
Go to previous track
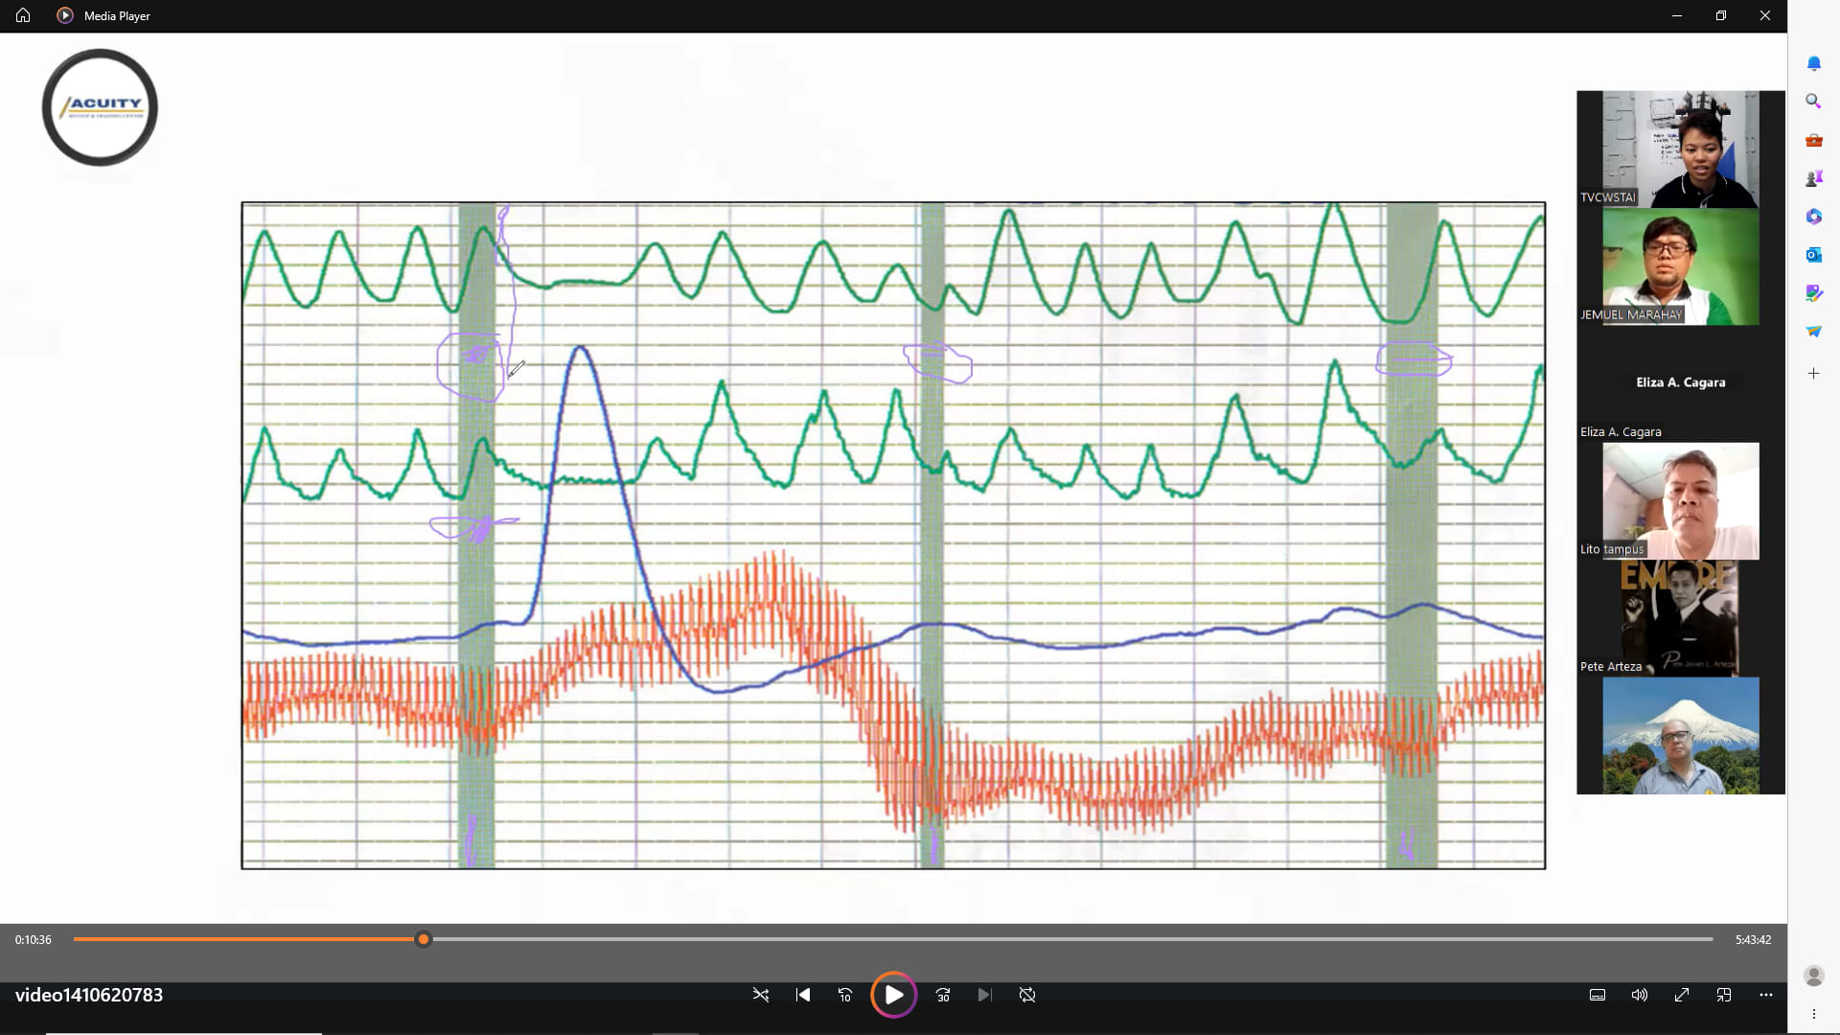[803, 995]
